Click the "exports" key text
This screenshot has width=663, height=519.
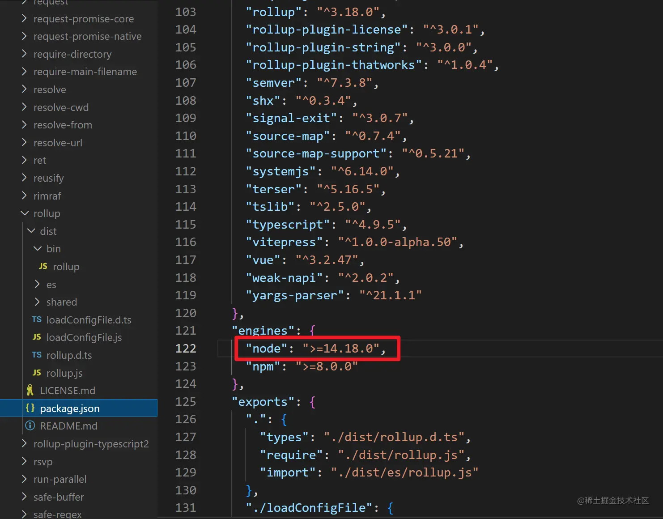click(263, 402)
